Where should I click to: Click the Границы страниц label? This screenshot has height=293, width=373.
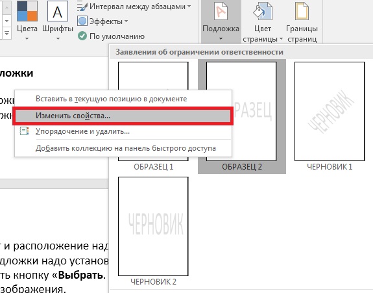(x=302, y=34)
